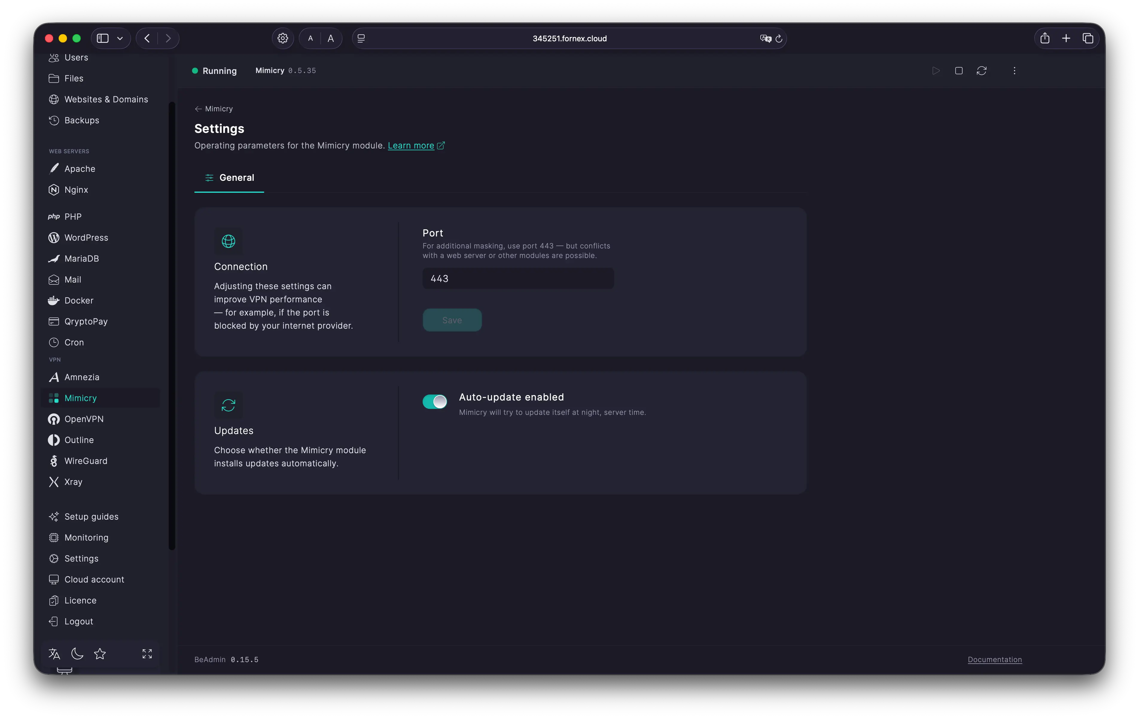This screenshot has width=1139, height=719.
Task: Open the three-dot module menu
Action: (1014, 71)
